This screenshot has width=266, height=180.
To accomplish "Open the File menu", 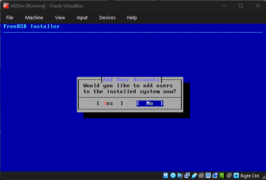I will point(10,17).
